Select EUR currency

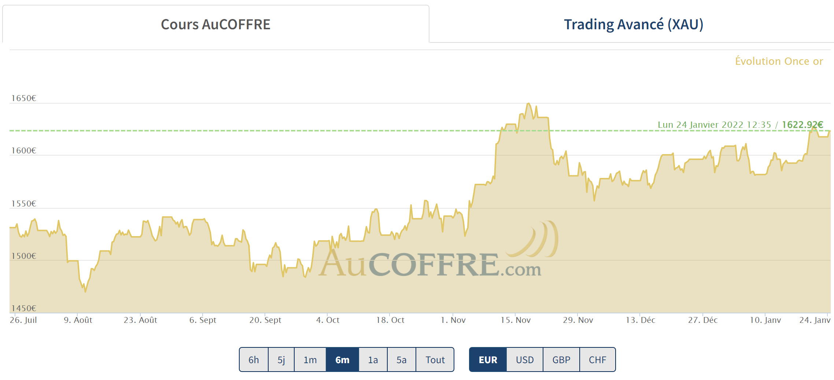(488, 360)
